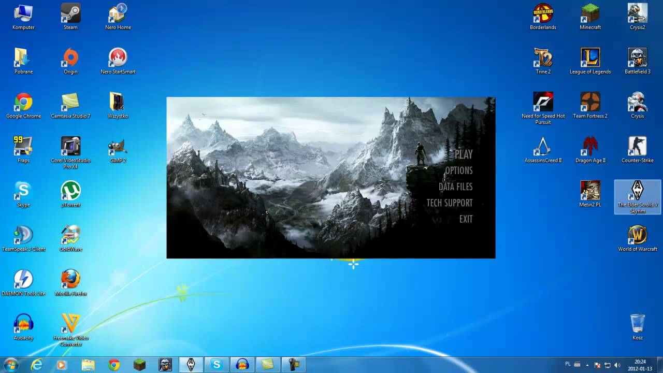663x373 pixels.
Task: Select the Pobrane folder icon
Action: [x=23, y=62]
